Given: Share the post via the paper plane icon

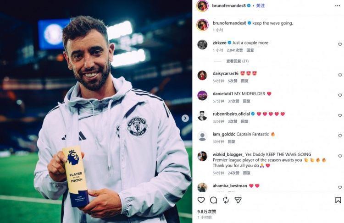Looking at the screenshot, I should [238, 200].
